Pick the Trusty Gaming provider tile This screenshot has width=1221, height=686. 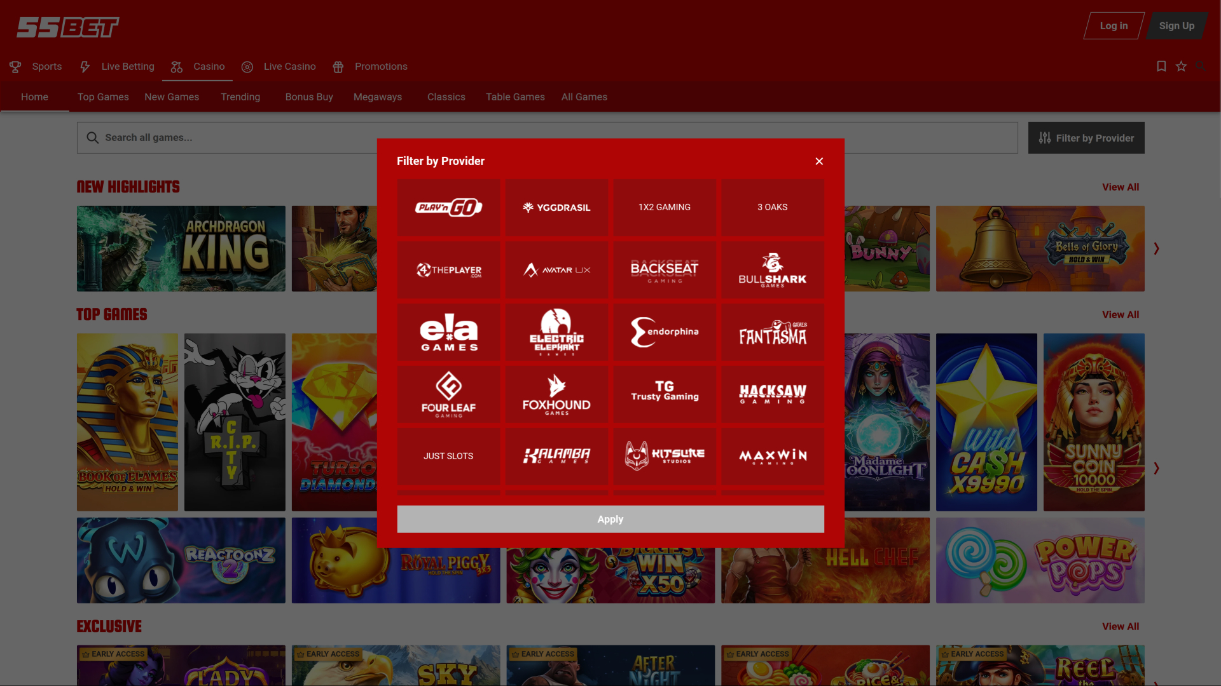(x=665, y=394)
